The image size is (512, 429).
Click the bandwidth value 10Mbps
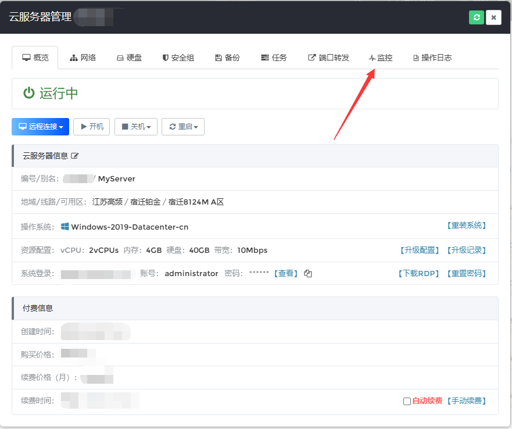tap(252, 251)
